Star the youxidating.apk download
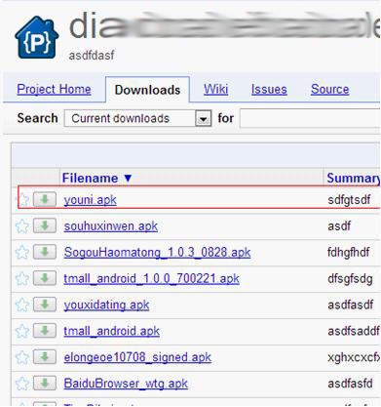381x407 pixels. click(x=22, y=305)
